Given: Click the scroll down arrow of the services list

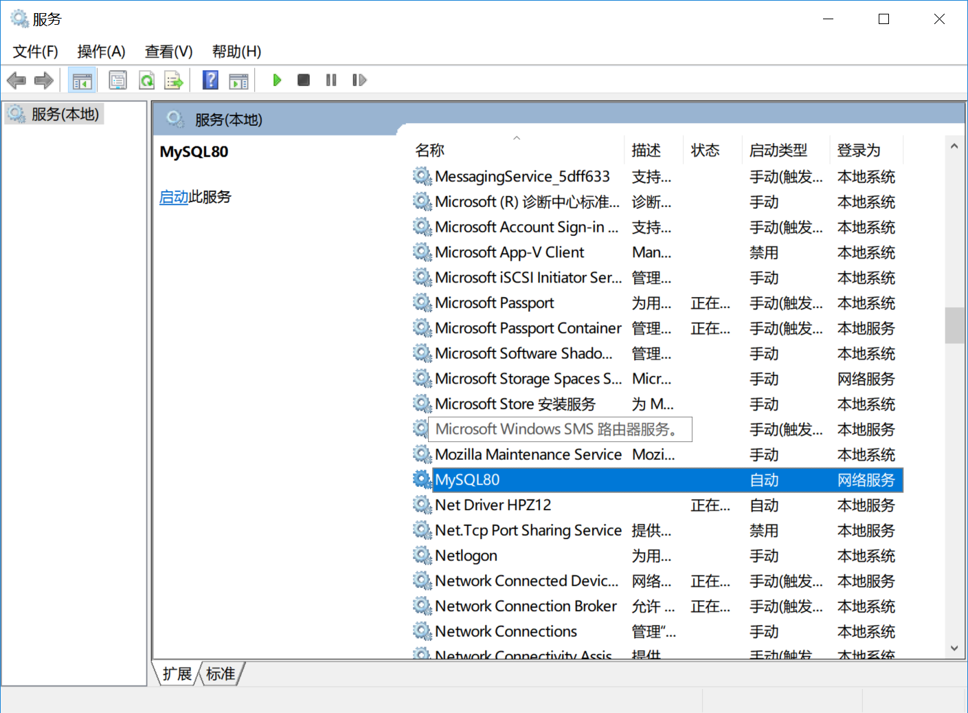Looking at the screenshot, I should coord(954,648).
